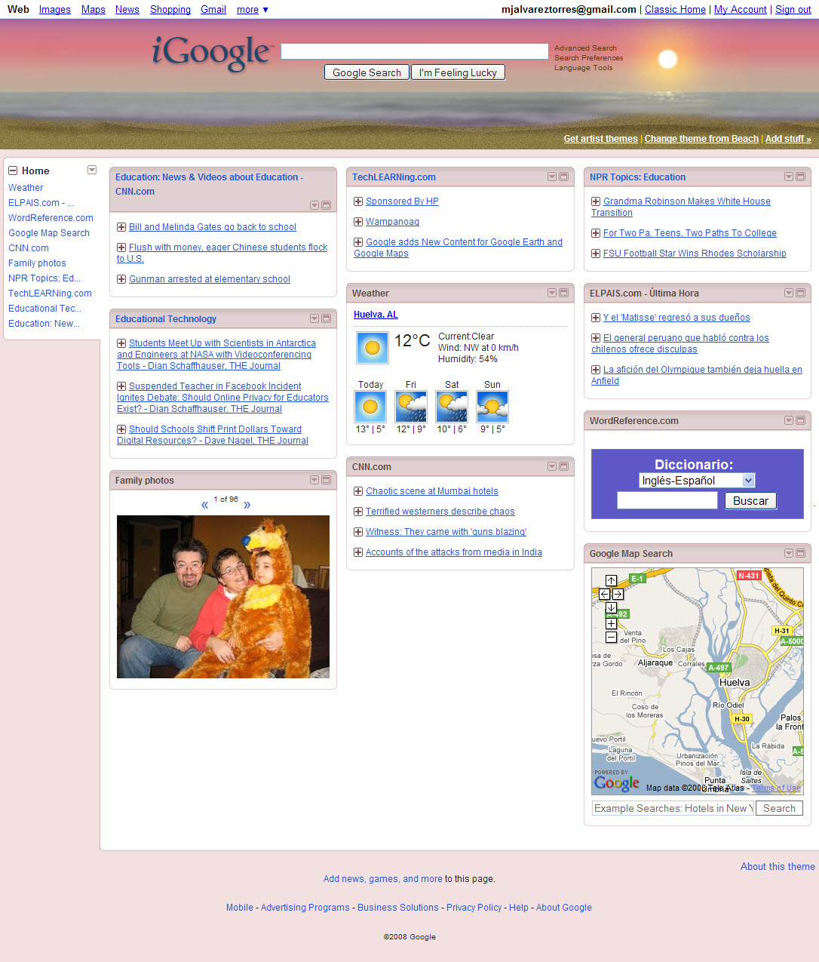This screenshot has height=962, width=819.
Task: Maximize the Weather gadget
Action: (x=563, y=293)
